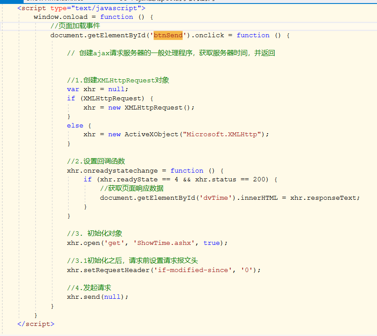Click the comment //3.1初始化之后，请求前设置请求报文头
377x336 pixels.
click(x=133, y=261)
